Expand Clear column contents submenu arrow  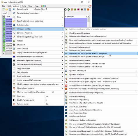[x=62, y=88]
